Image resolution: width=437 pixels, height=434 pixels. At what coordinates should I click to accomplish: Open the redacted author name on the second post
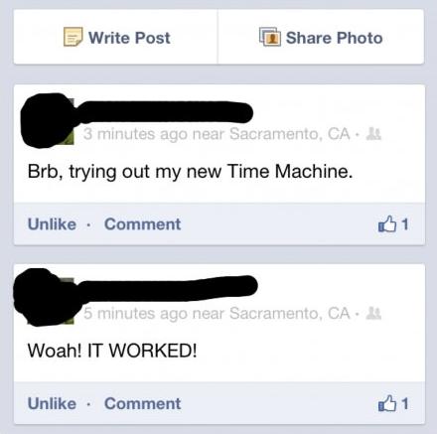click(169, 289)
